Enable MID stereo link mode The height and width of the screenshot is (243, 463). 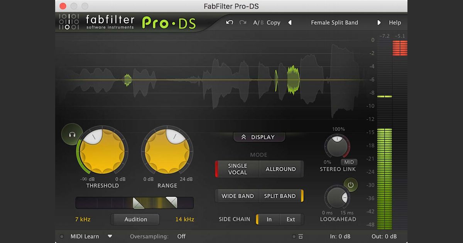348,162
